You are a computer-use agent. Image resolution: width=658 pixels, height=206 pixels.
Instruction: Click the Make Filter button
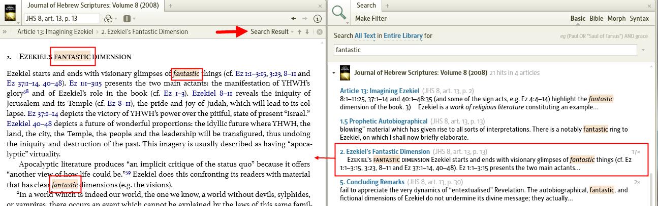tap(371, 19)
